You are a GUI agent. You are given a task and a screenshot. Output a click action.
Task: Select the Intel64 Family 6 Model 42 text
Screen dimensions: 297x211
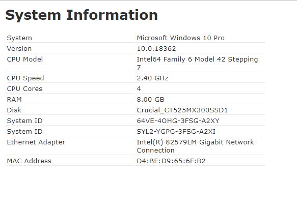tap(181, 59)
